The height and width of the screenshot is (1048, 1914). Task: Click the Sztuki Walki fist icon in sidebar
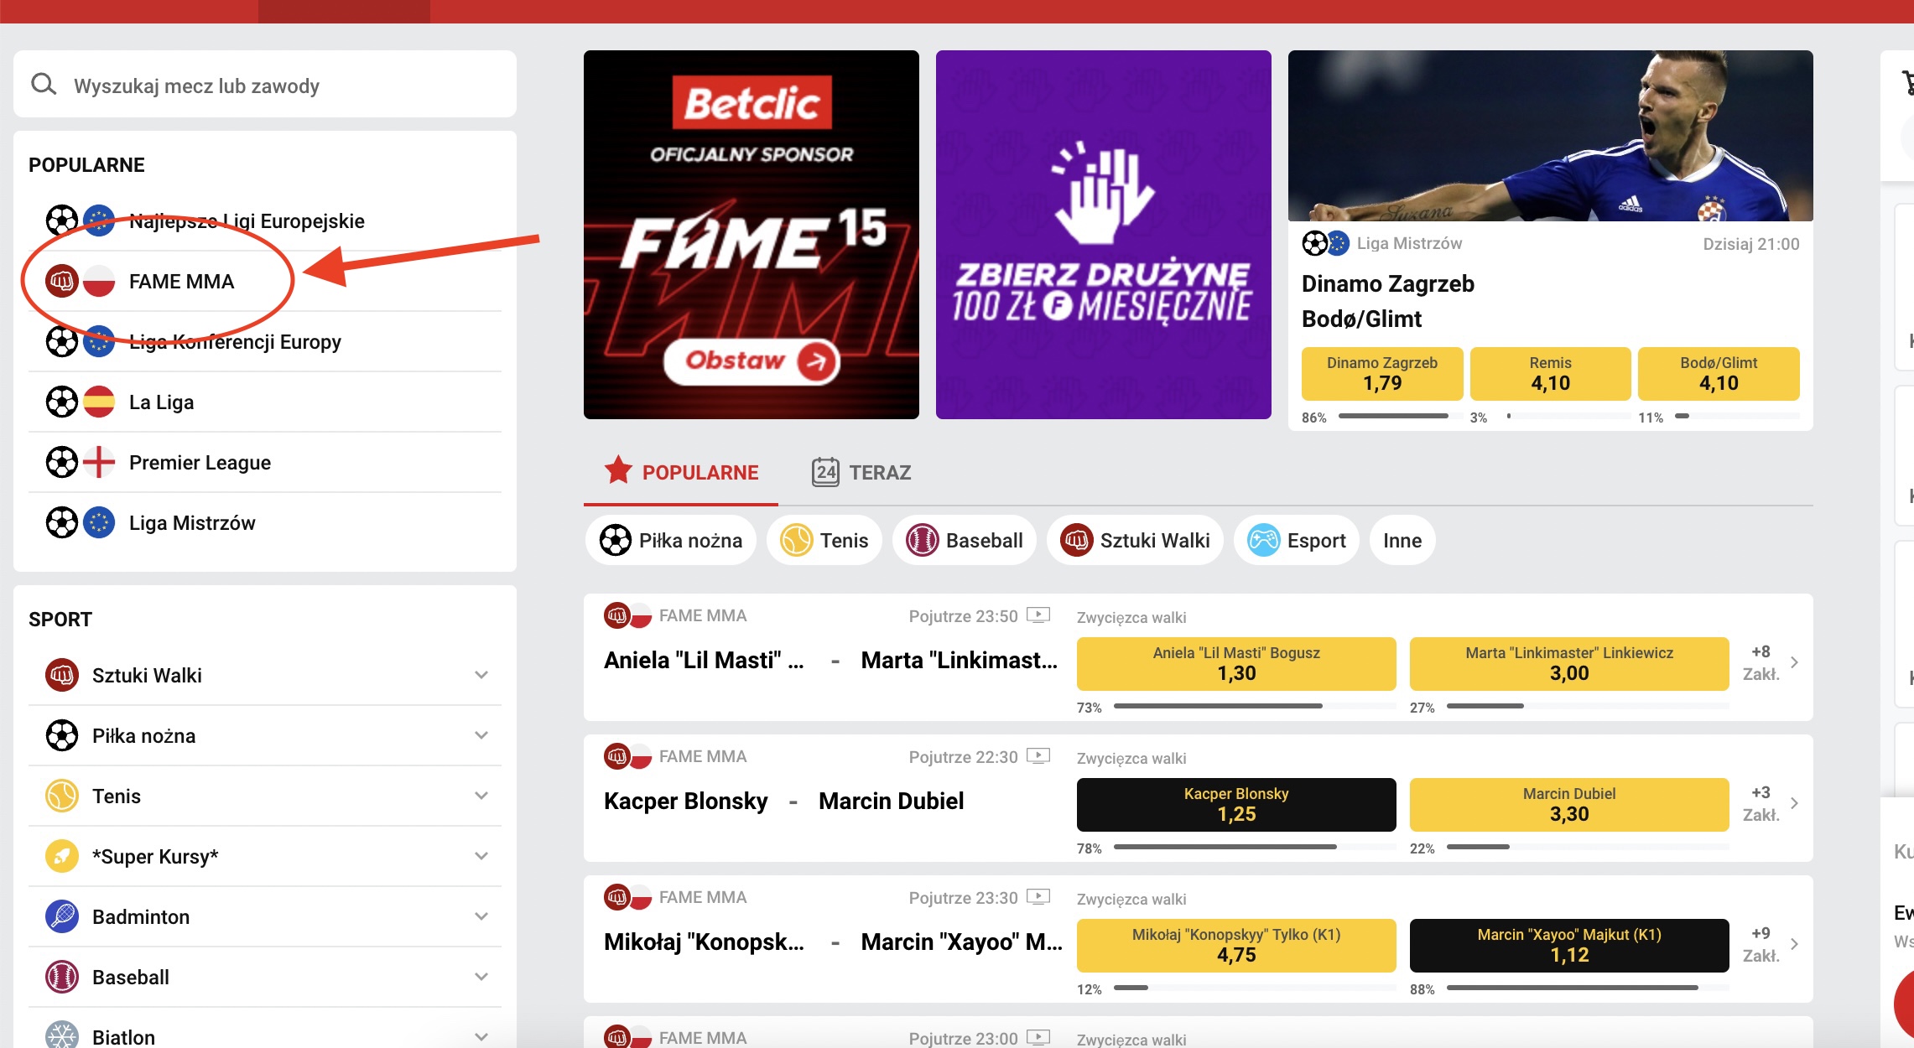pos(62,675)
